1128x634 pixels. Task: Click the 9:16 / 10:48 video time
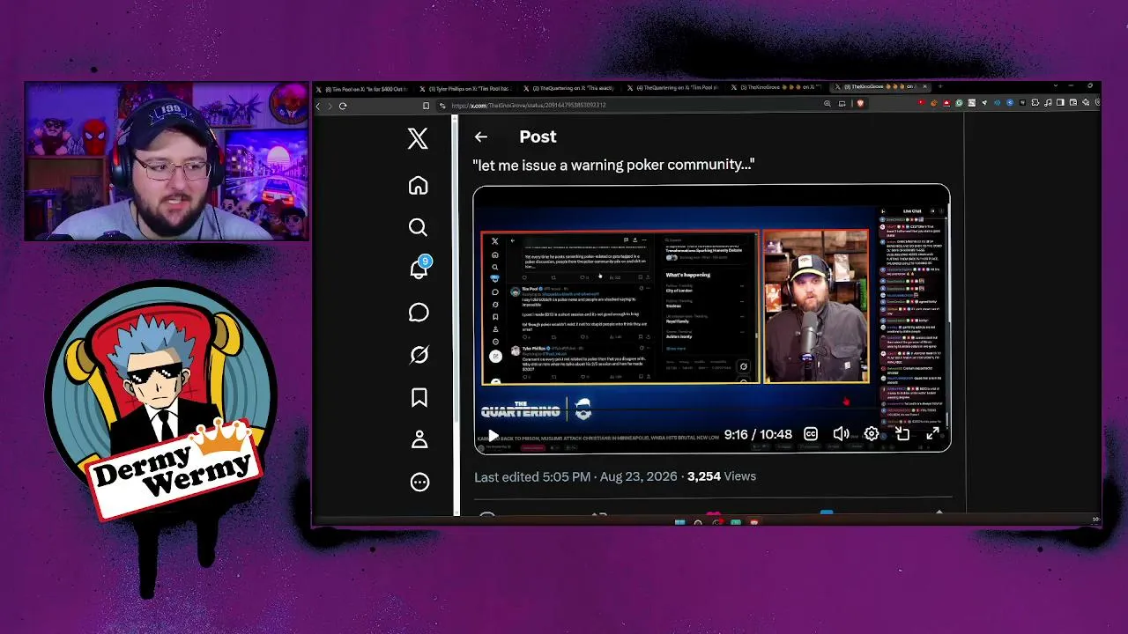coord(758,434)
